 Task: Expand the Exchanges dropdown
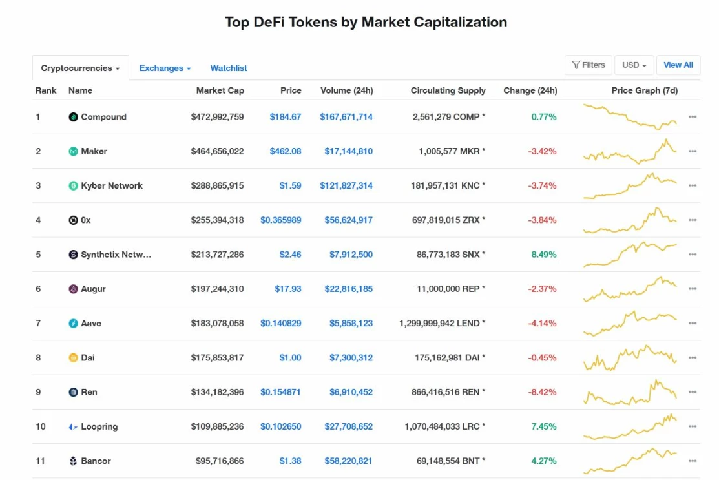point(165,68)
